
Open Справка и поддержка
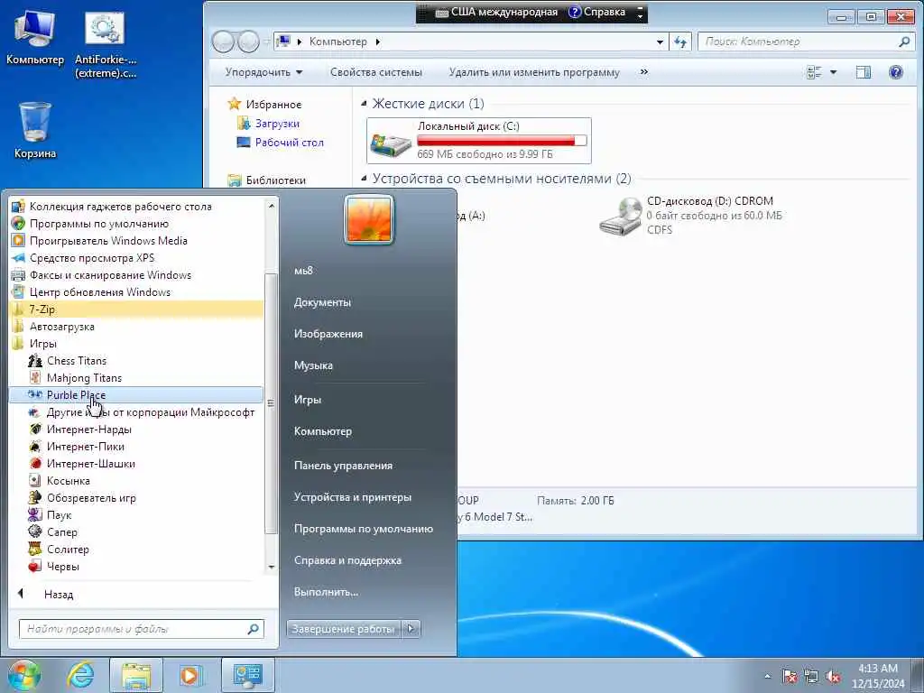tap(347, 560)
